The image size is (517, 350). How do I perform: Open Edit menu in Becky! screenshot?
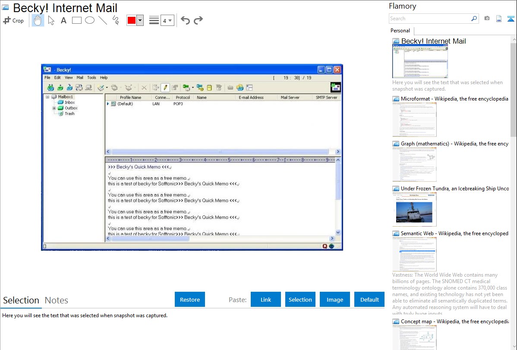coord(57,78)
